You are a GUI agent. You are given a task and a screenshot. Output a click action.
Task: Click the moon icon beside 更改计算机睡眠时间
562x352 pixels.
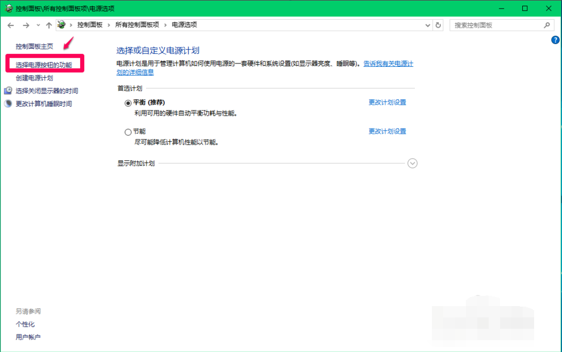(8, 104)
